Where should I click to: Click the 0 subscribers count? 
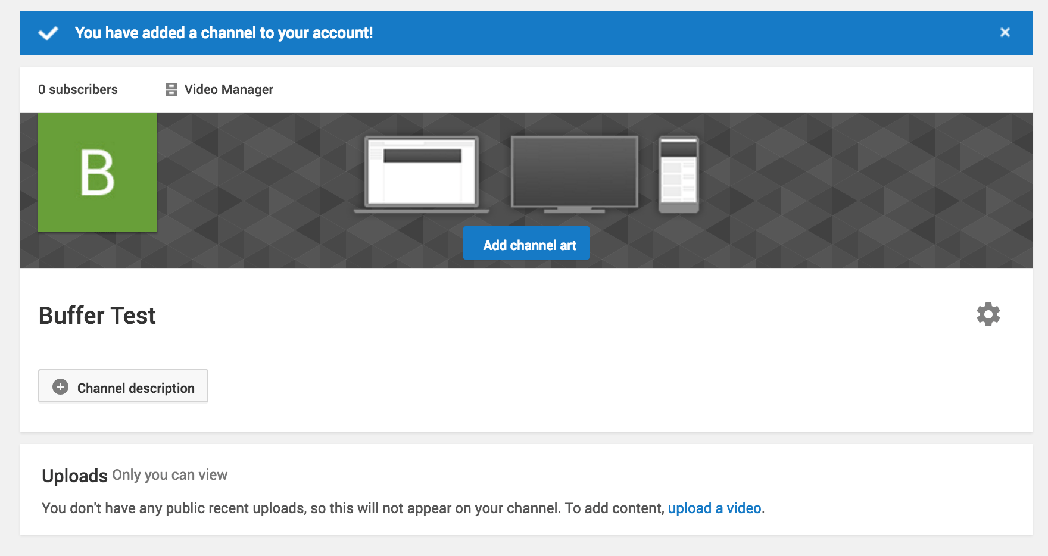click(x=78, y=89)
